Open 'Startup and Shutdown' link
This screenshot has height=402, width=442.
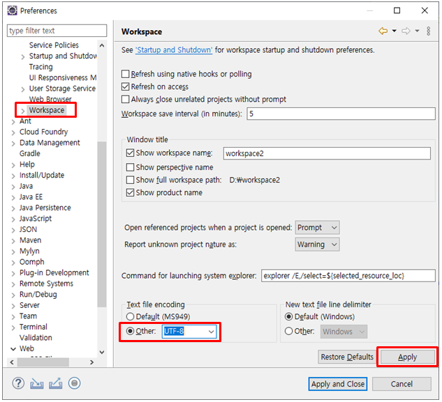coord(174,50)
